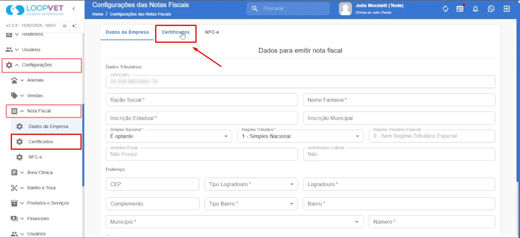This screenshot has height=238, width=520.
Task: Open the Simples Nacional dropdown
Action: (169, 136)
